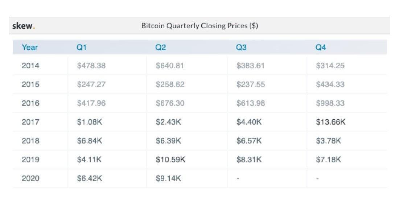This screenshot has width=399, height=206.
Task: Click the skew logo
Action: coord(24,26)
